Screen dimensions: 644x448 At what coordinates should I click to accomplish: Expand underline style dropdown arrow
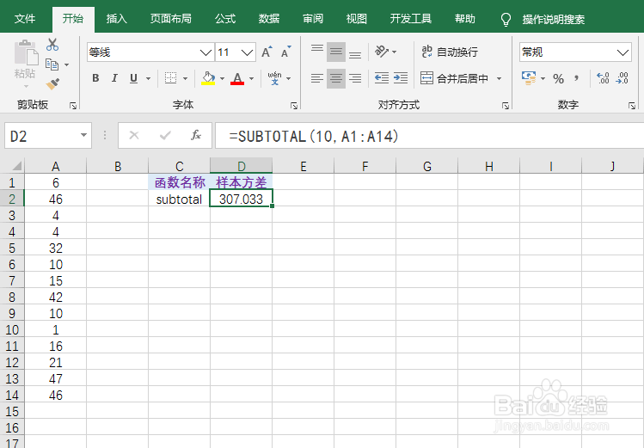point(148,78)
